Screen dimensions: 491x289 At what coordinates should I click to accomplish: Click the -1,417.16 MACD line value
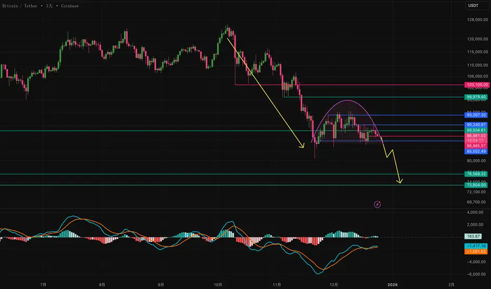(x=476, y=246)
